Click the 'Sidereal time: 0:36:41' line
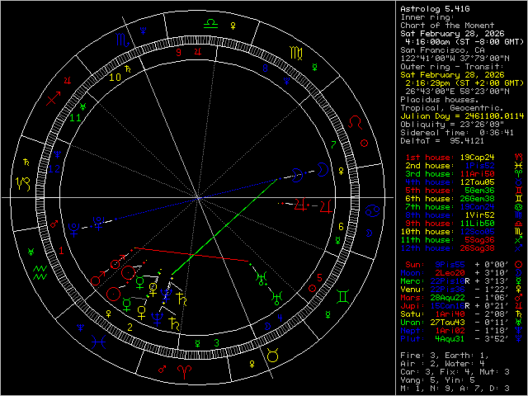The height and width of the screenshot is (396, 528). tap(457, 133)
